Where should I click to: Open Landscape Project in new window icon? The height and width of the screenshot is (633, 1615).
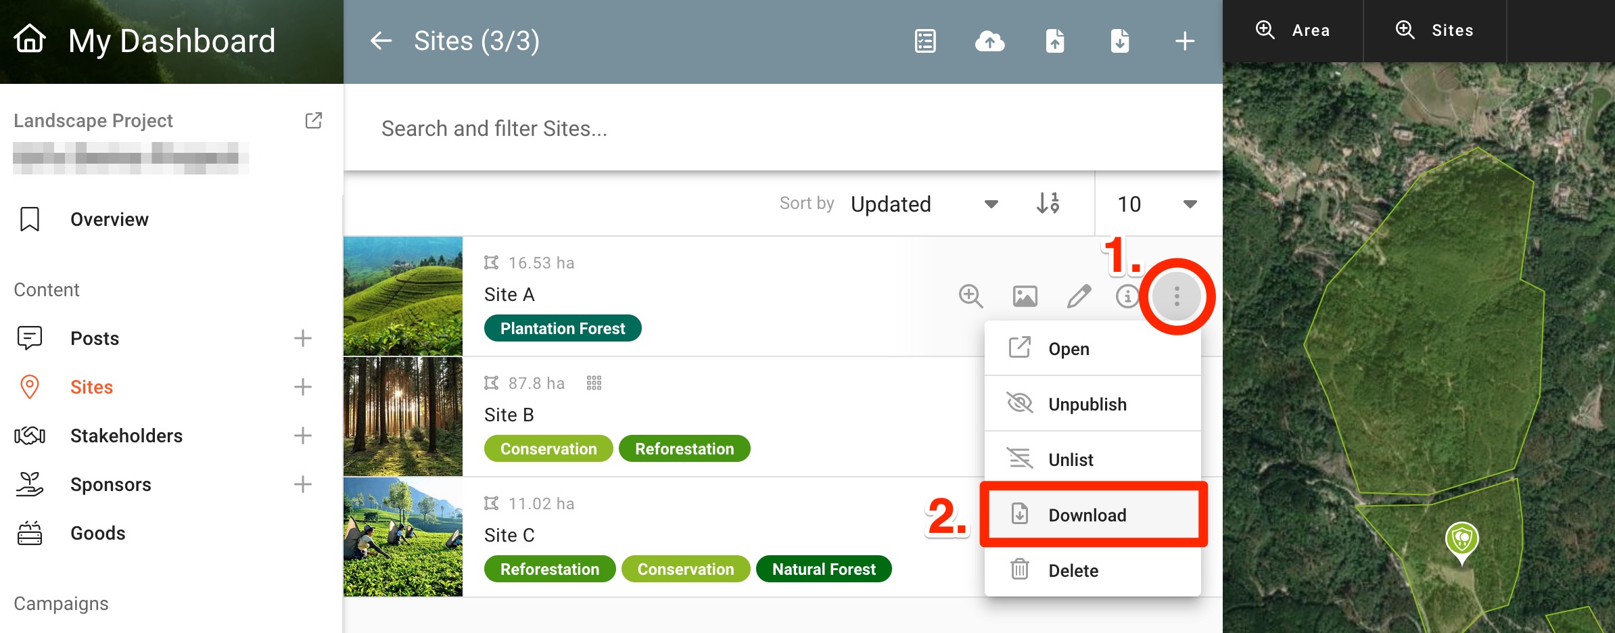coord(313,120)
